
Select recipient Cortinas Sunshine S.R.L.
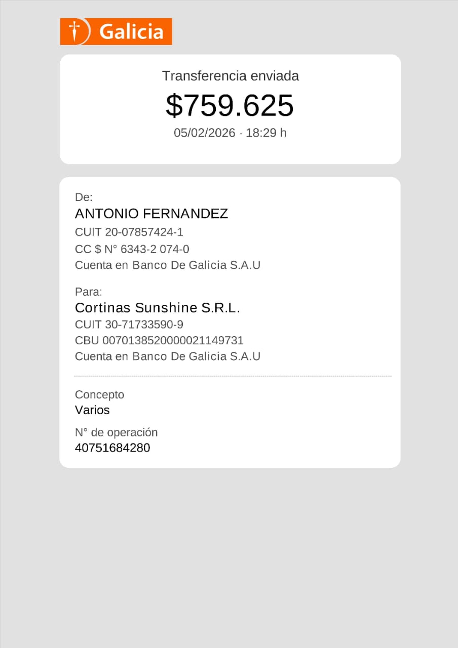click(157, 308)
